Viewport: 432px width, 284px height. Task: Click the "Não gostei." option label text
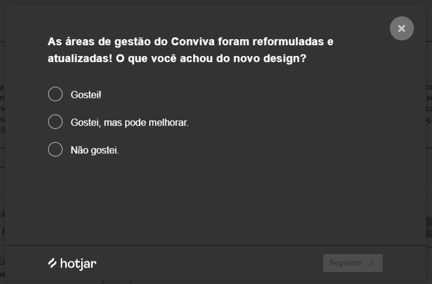(95, 150)
